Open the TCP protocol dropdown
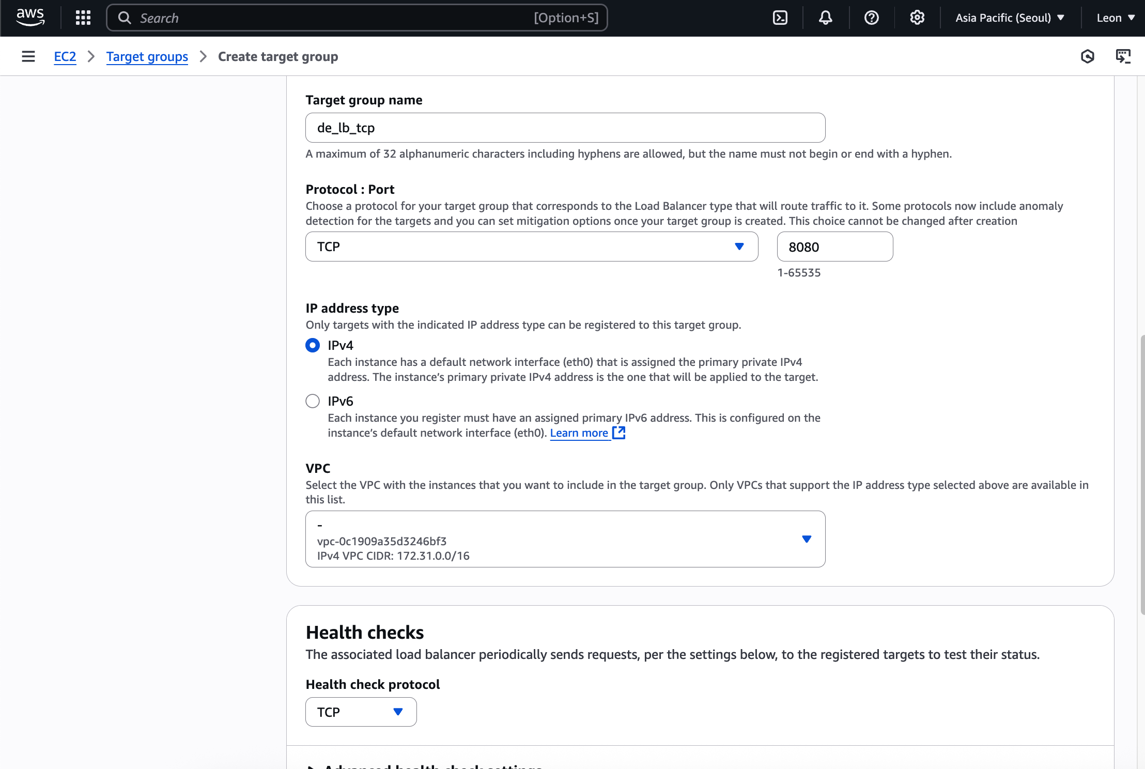The height and width of the screenshot is (769, 1145). coord(531,247)
